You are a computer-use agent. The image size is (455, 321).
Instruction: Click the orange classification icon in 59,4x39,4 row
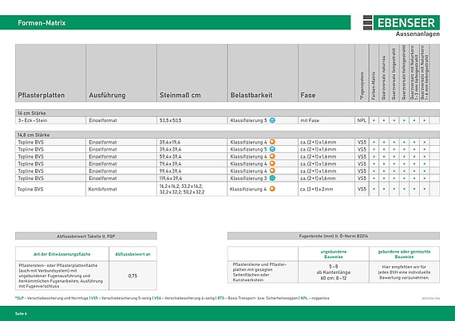click(272, 156)
